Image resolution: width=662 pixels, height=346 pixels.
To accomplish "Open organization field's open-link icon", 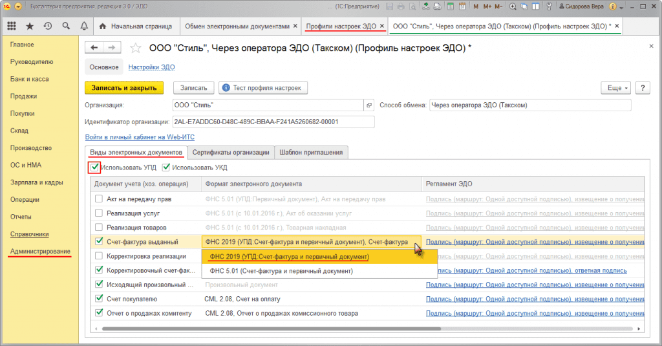I will (x=369, y=105).
